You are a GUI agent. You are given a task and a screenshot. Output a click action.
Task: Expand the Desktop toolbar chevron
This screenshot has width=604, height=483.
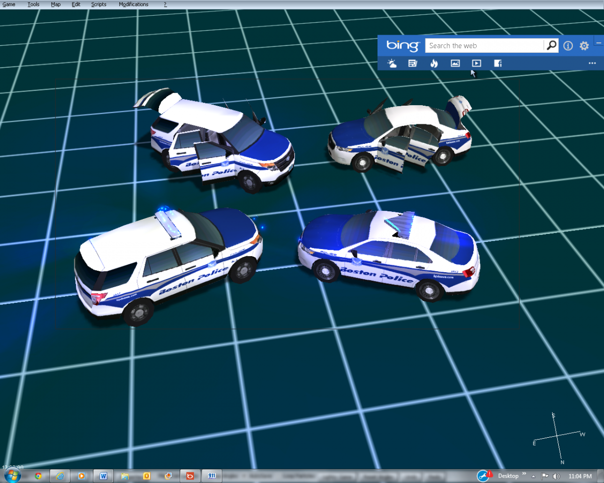point(524,474)
